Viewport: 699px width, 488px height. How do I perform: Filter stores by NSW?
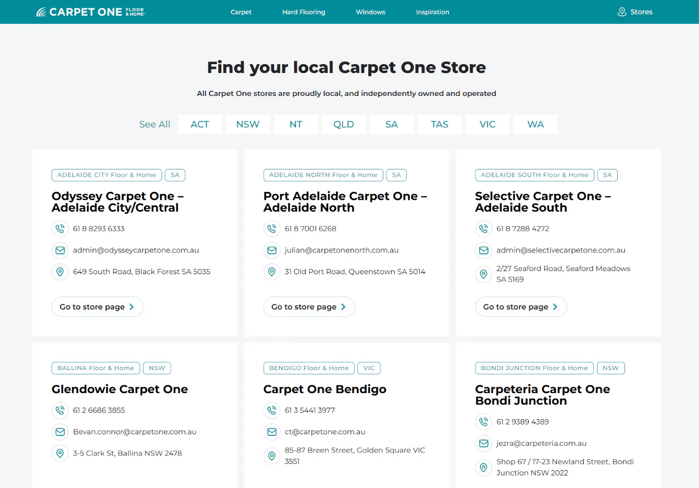coord(248,124)
